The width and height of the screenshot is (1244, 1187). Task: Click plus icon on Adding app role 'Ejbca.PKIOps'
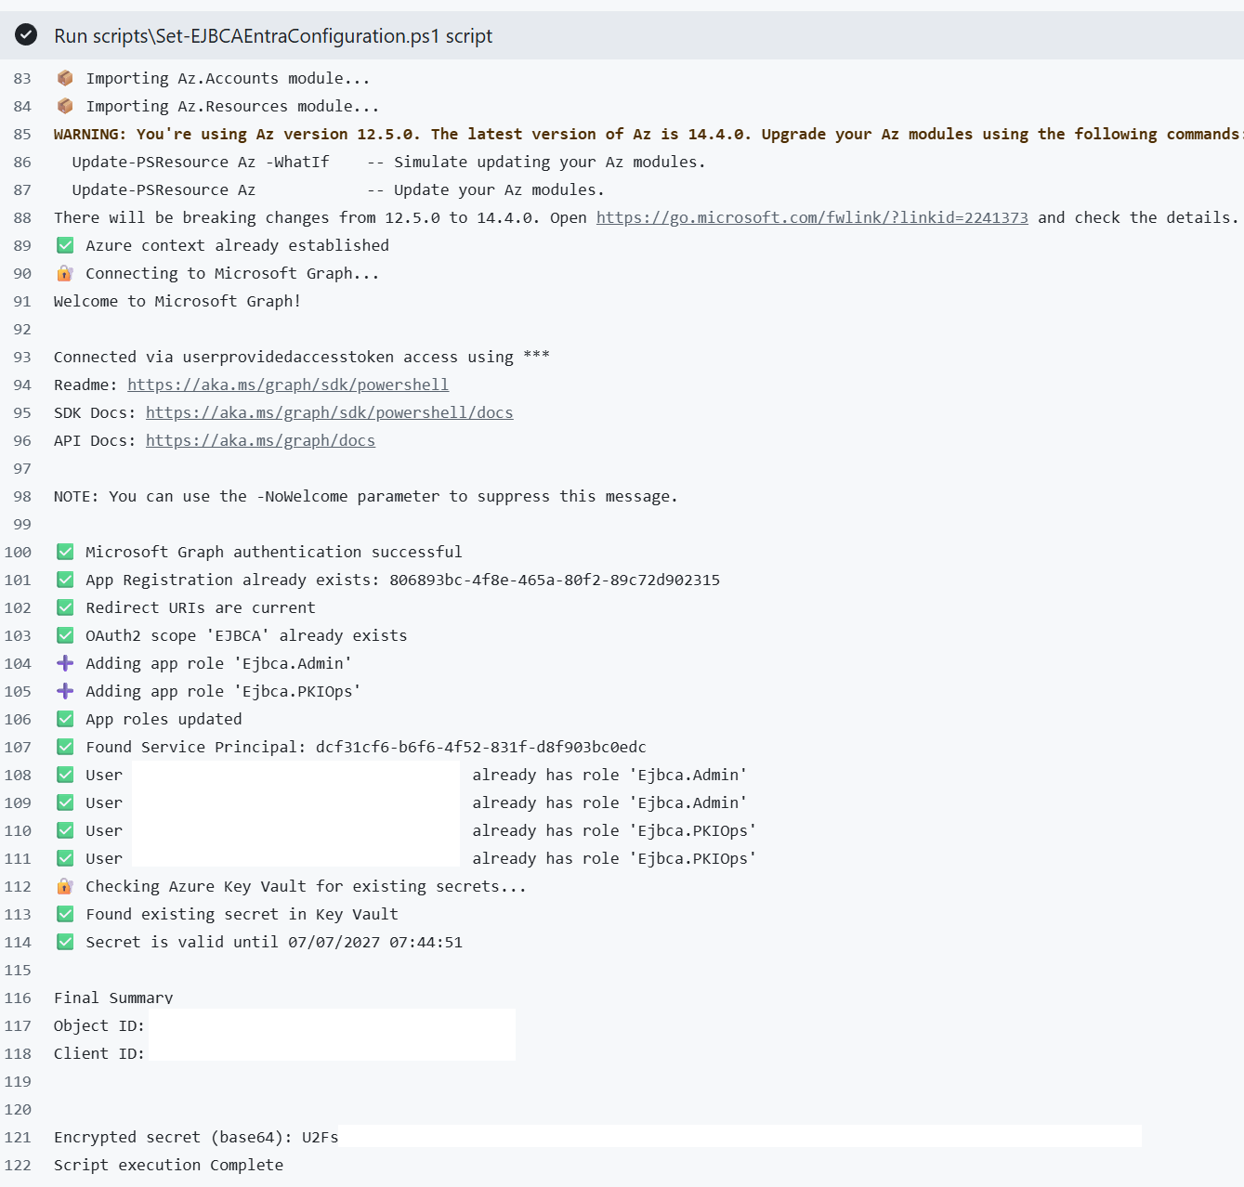pyautogui.click(x=65, y=691)
